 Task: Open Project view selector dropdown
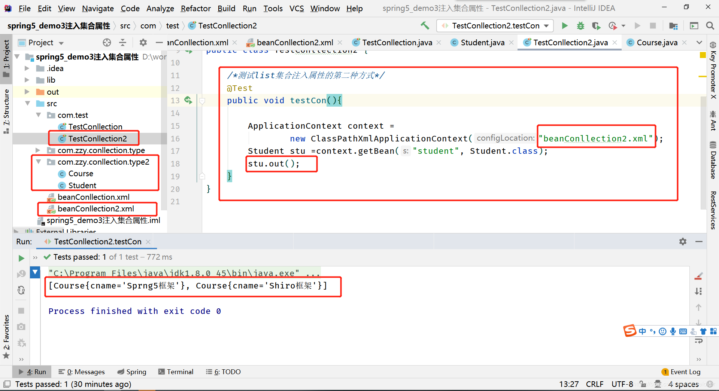[41, 42]
